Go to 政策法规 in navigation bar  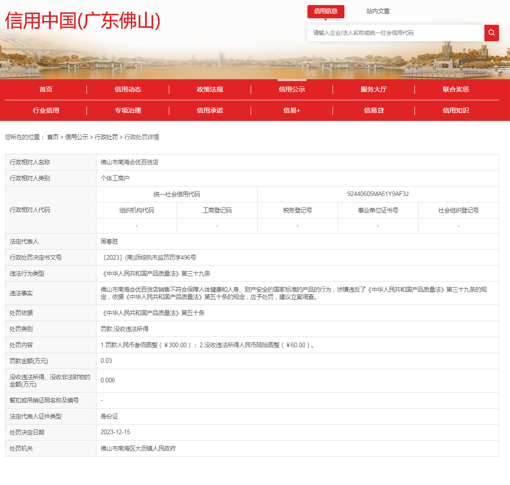(210, 89)
